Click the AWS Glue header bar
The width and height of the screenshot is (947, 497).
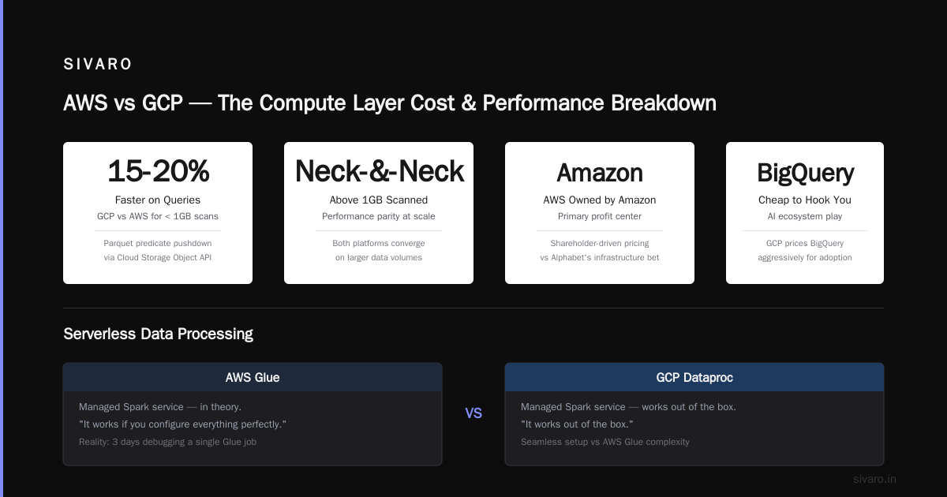click(253, 377)
